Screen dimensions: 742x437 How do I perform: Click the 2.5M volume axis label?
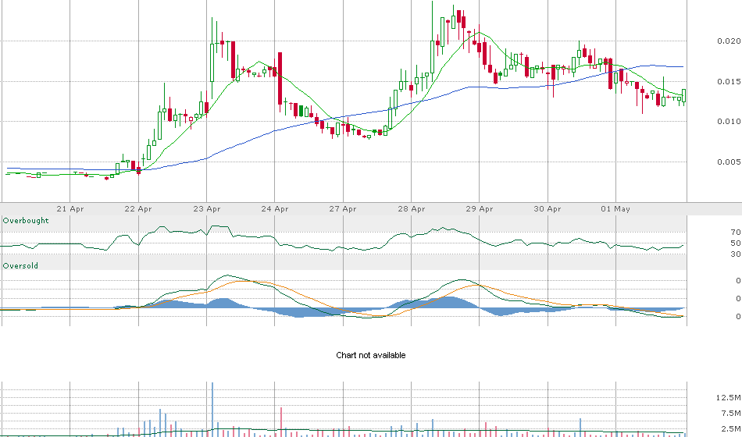point(730,429)
